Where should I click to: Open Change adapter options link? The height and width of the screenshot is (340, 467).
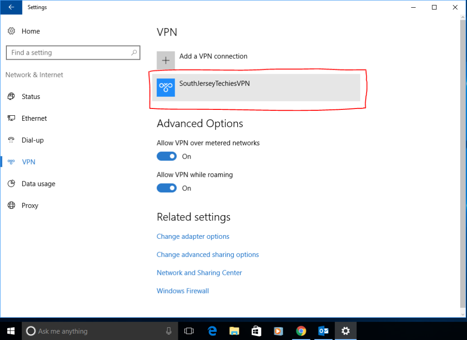(x=193, y=237)
